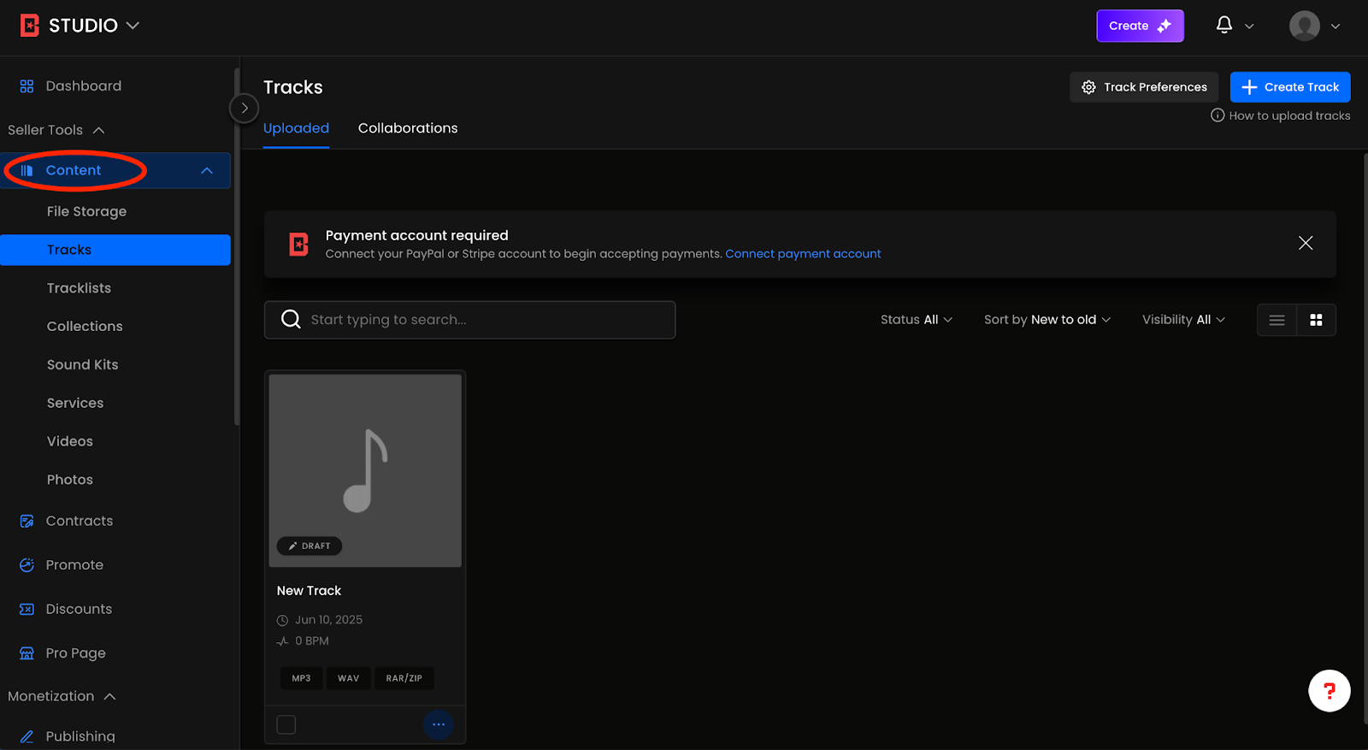Open the notifications bell icon

pyautogui.click(x=1224, y=25)
